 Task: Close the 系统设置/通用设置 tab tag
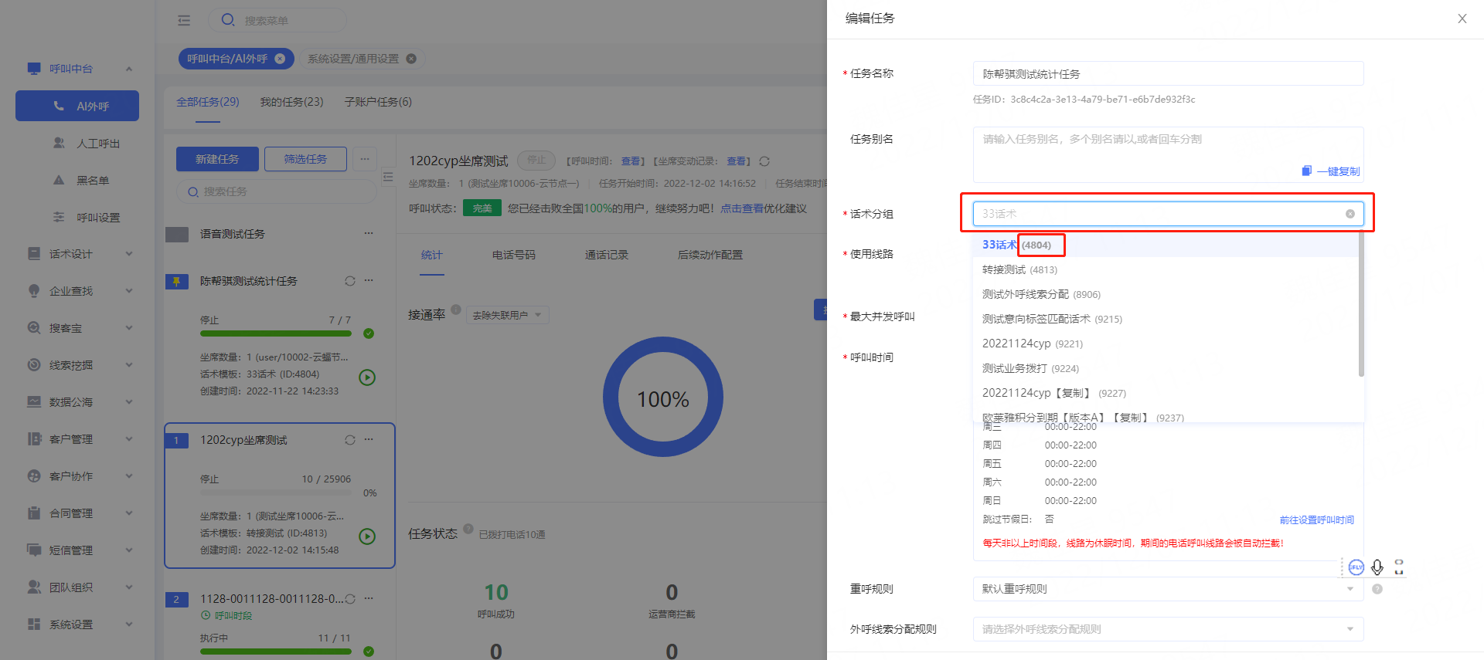[x=411, y=59]
